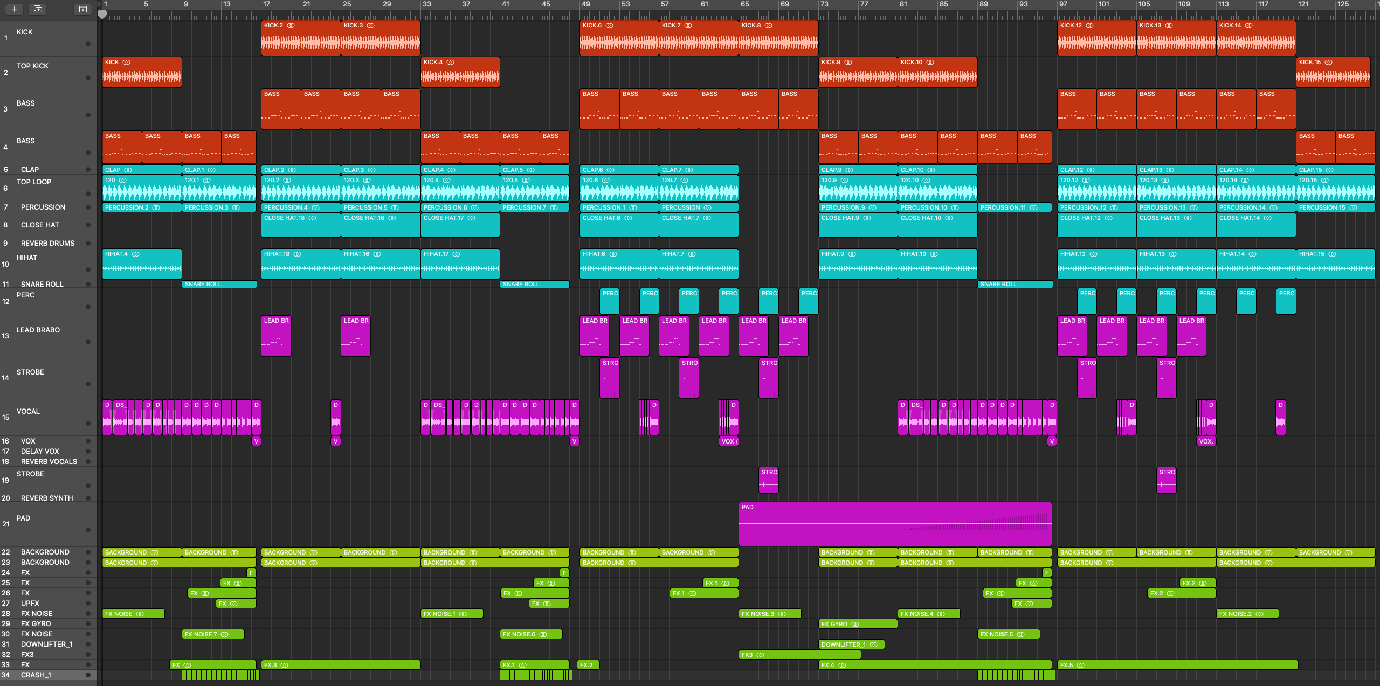This screenshot has height=686, width=1380.
Task: Click the loop icon on KICK.10 region
Action: [930, 62]
